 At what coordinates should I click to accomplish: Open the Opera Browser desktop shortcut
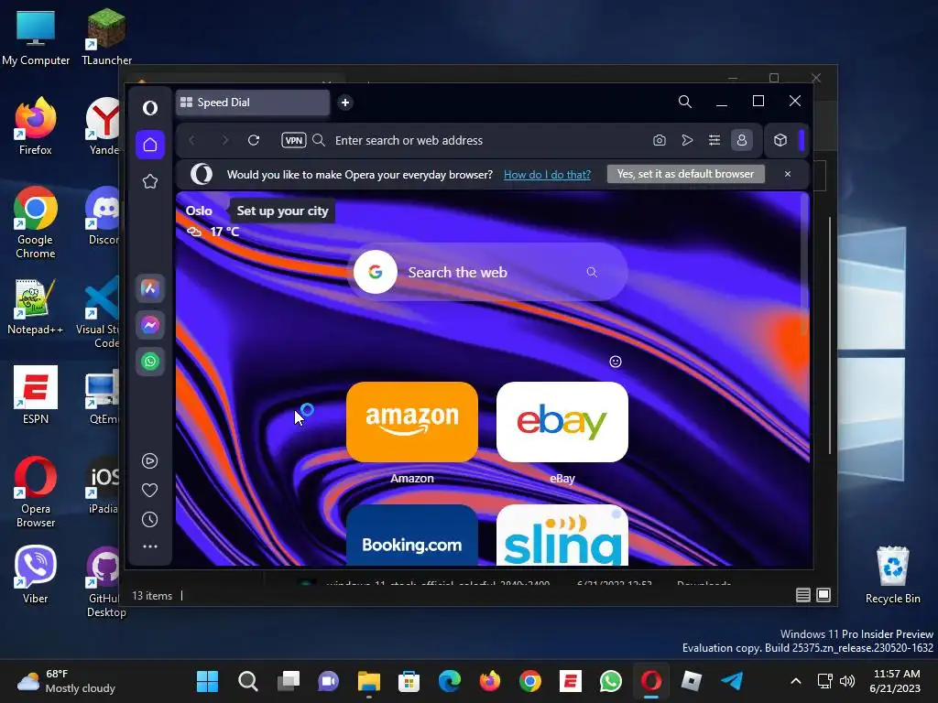point(36,492)
